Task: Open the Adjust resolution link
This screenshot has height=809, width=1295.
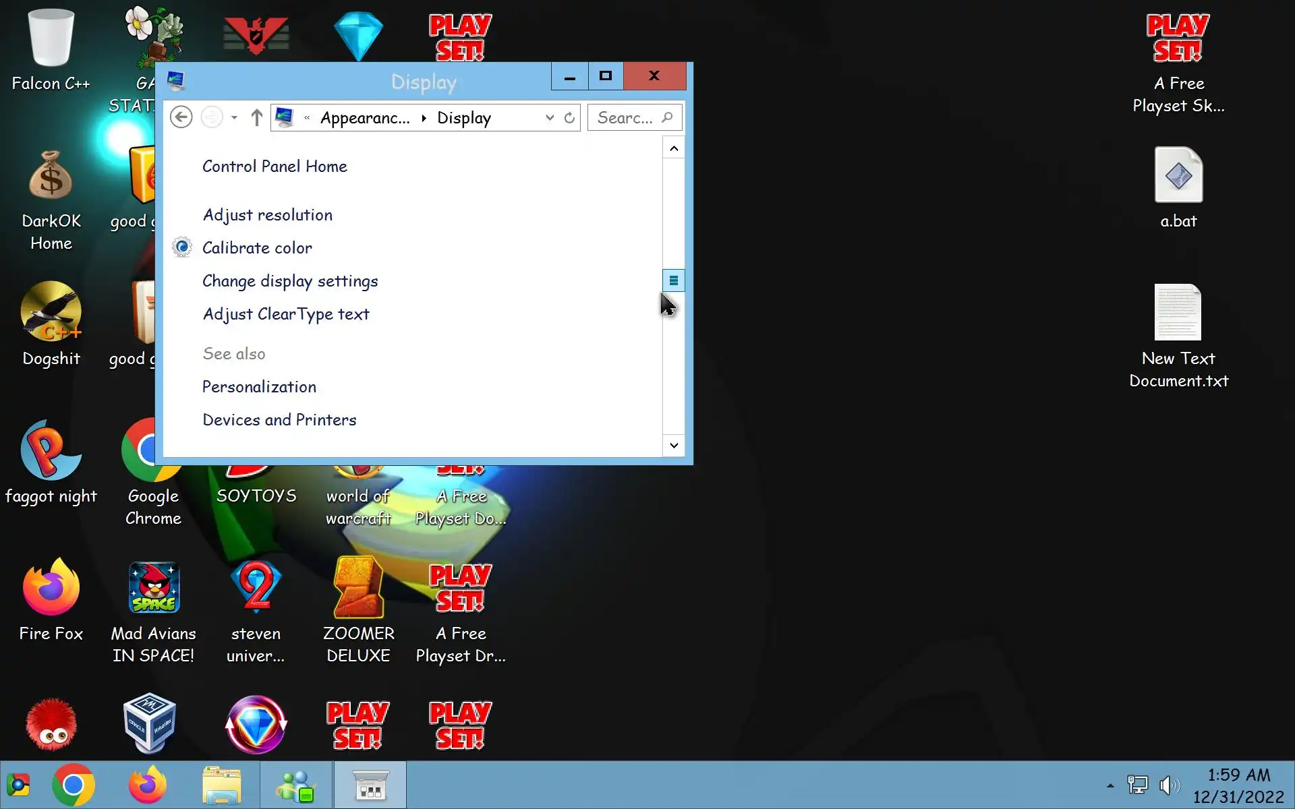Action: (x=267, y=215)
